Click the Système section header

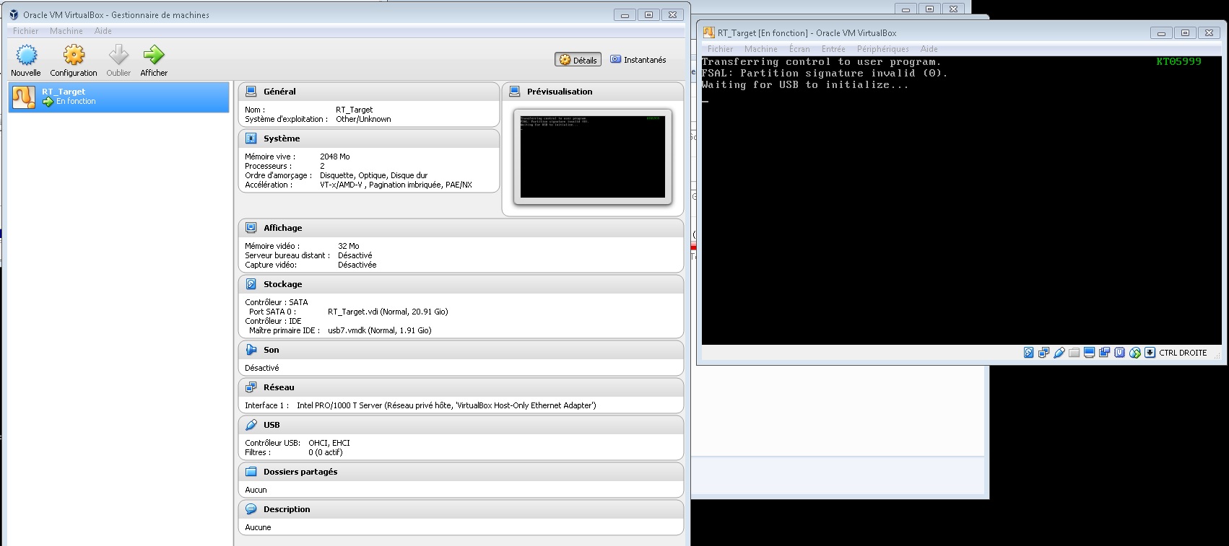click(x=369, y=138)
